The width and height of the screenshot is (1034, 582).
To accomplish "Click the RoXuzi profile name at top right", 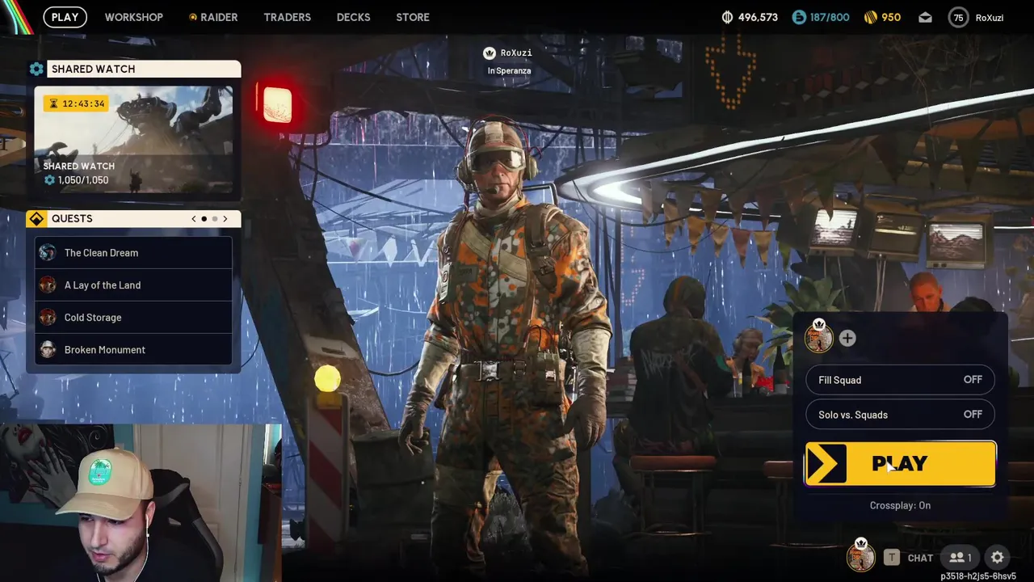I will tap(990, 18).
